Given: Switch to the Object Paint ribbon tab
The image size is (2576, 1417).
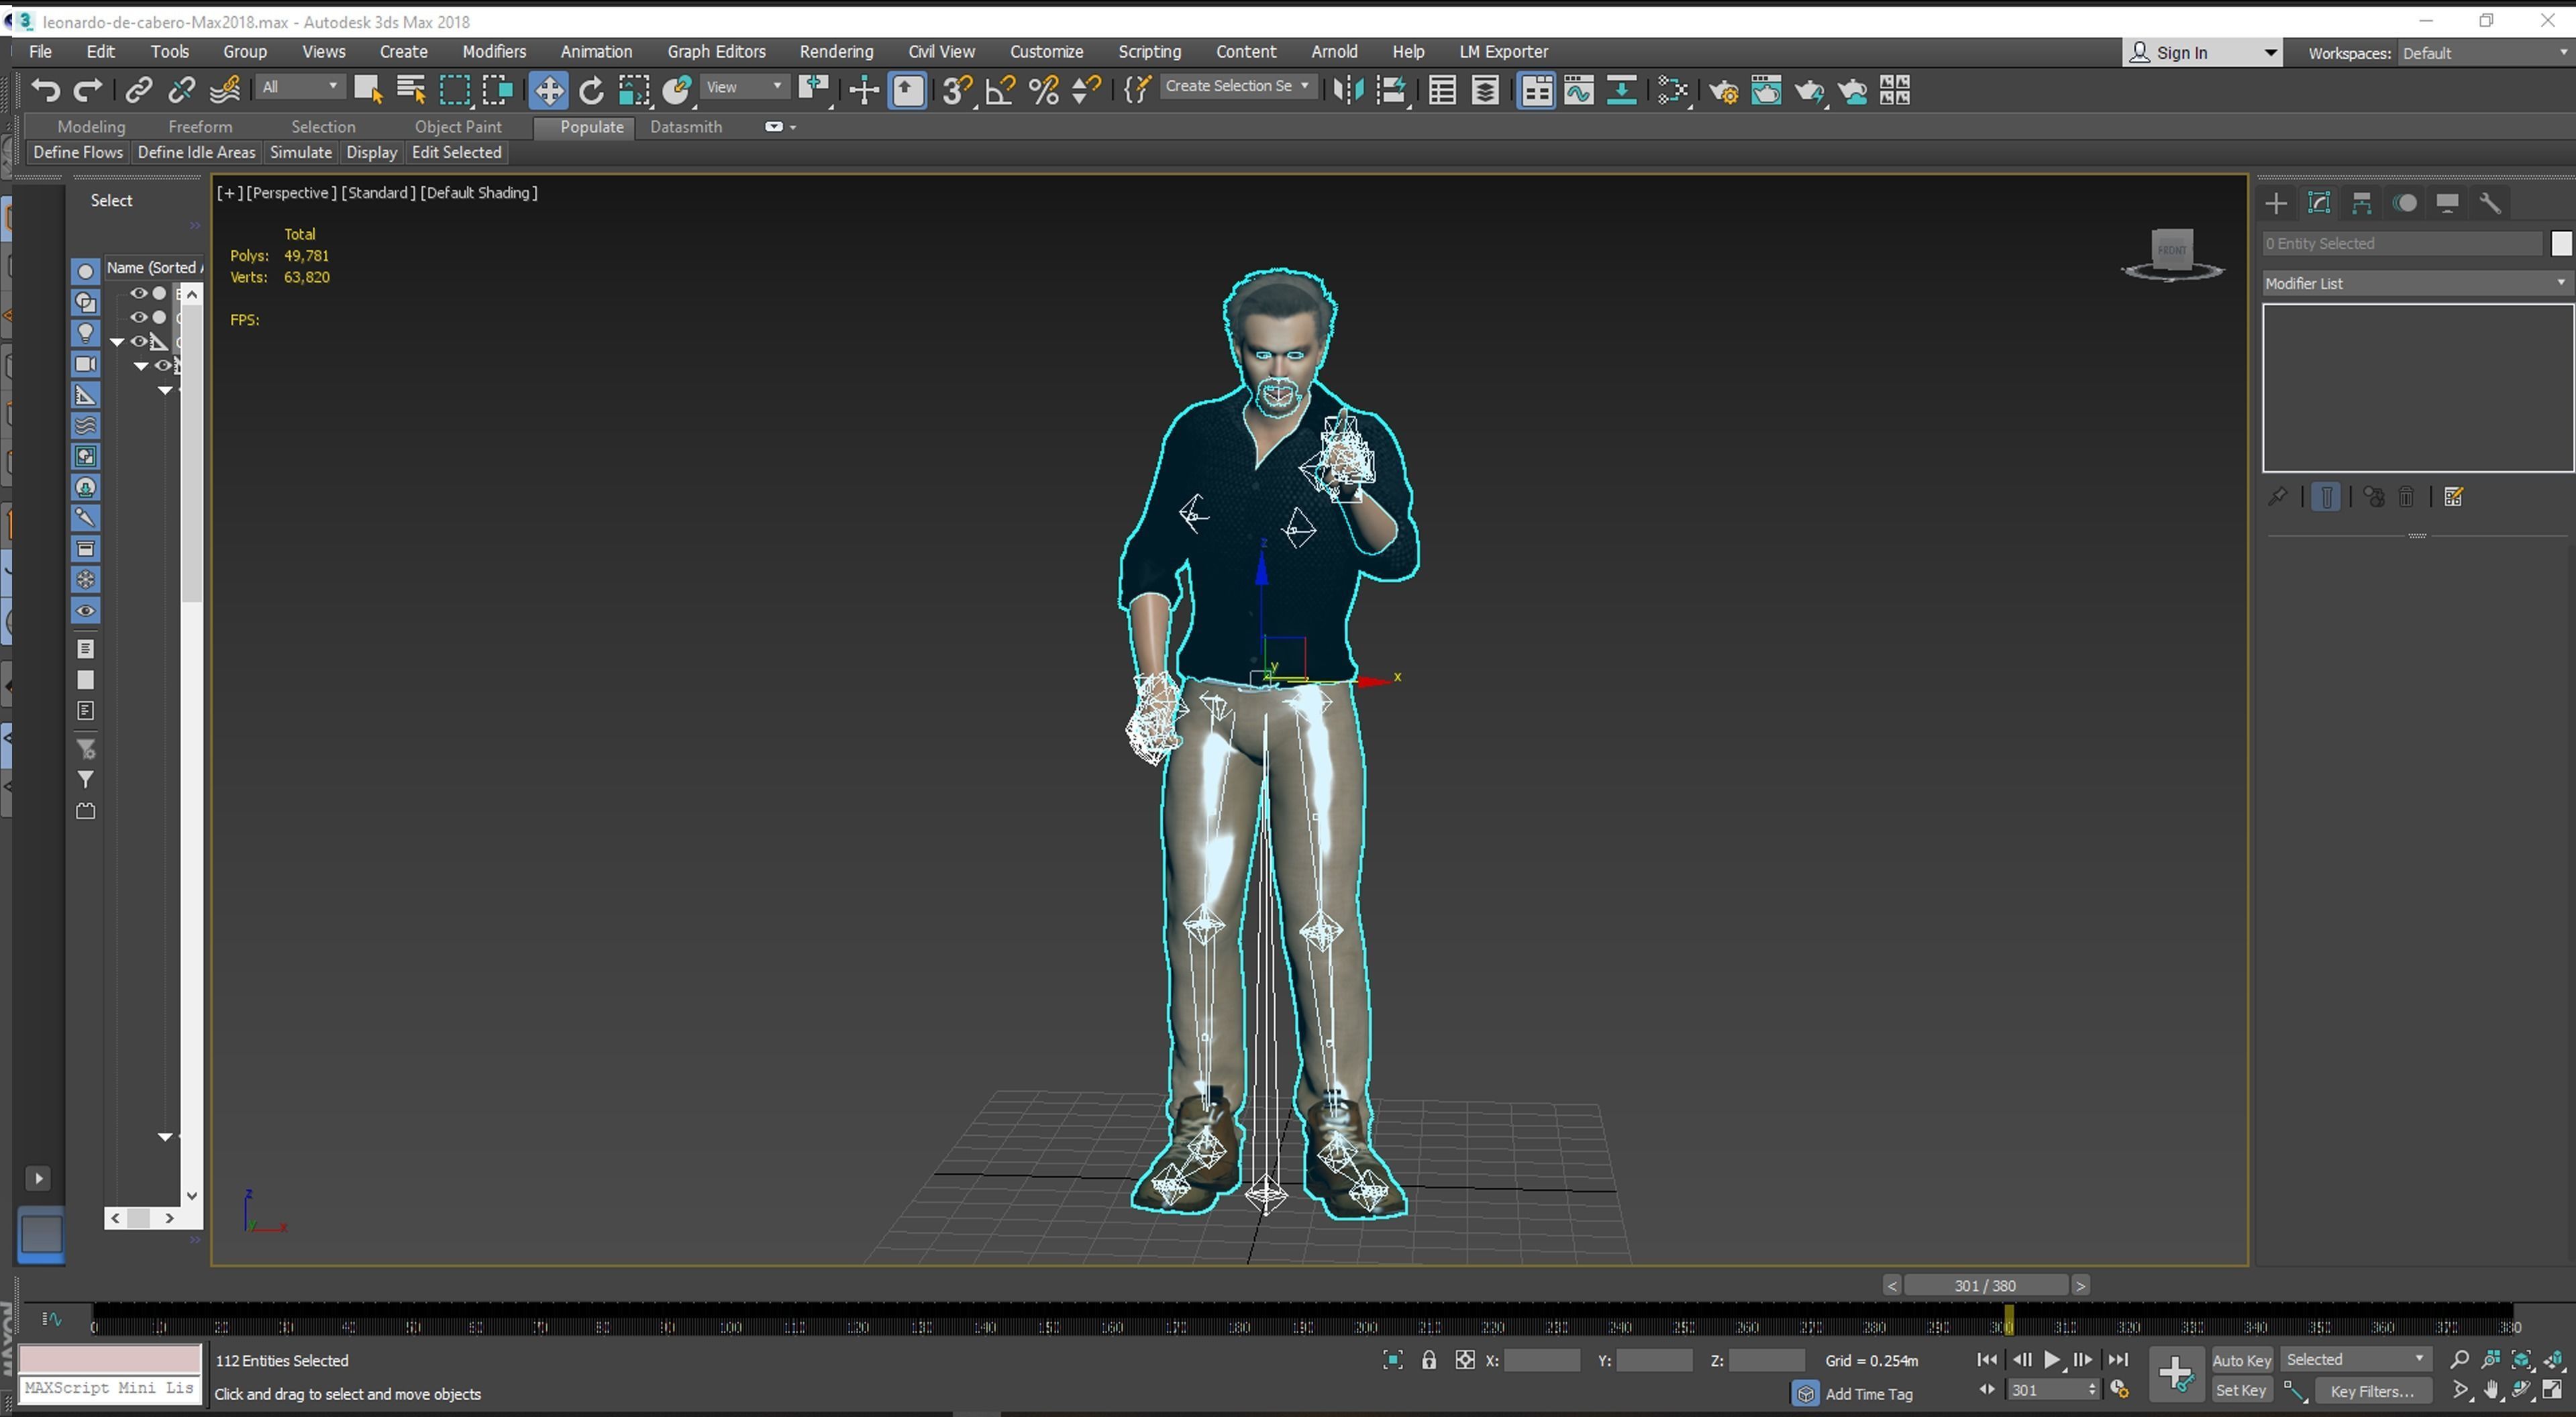Looking at the screenshot, I should click(x=458, y=127).
